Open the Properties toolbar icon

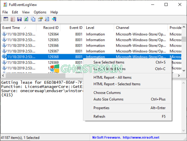(x=40, y=19)
